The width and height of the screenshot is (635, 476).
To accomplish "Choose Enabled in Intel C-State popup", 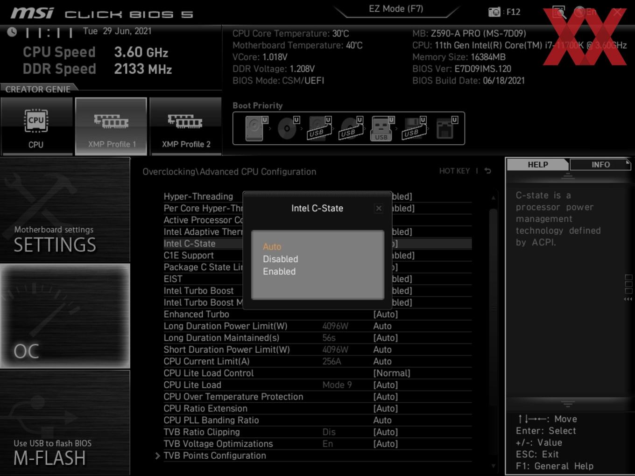I will coord(279,271).
